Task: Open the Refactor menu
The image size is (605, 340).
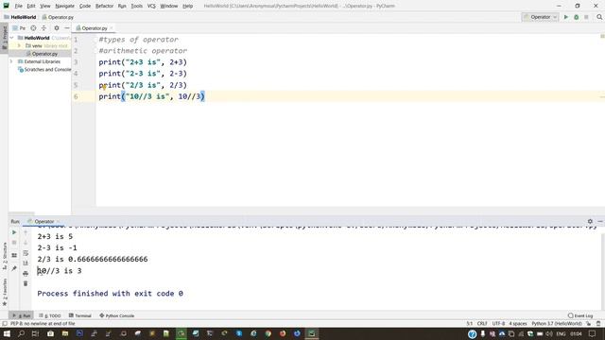Action: tap(104, 6)
